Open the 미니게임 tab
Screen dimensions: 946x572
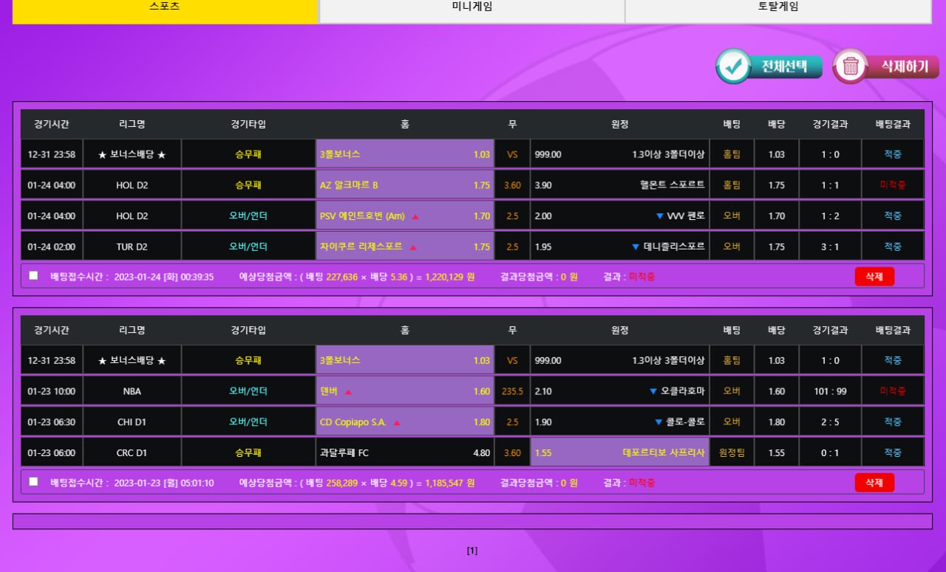click(472, 7)
